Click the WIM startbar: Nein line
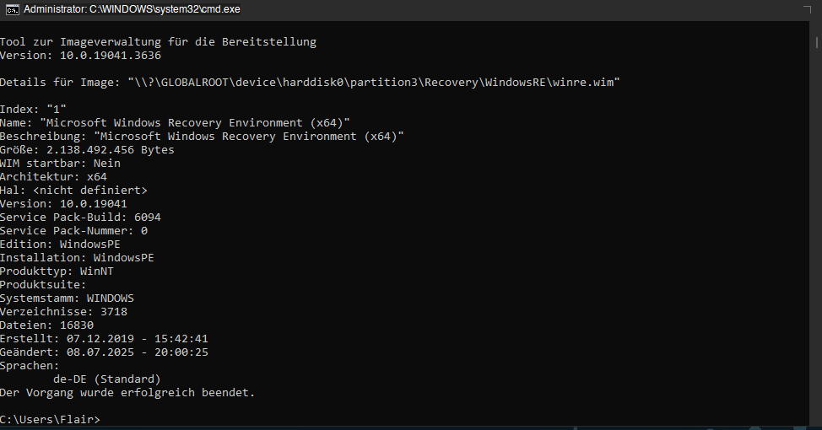The height and width of the screenshot is (430, 822). pyautogui.click(x=60, y=164)
